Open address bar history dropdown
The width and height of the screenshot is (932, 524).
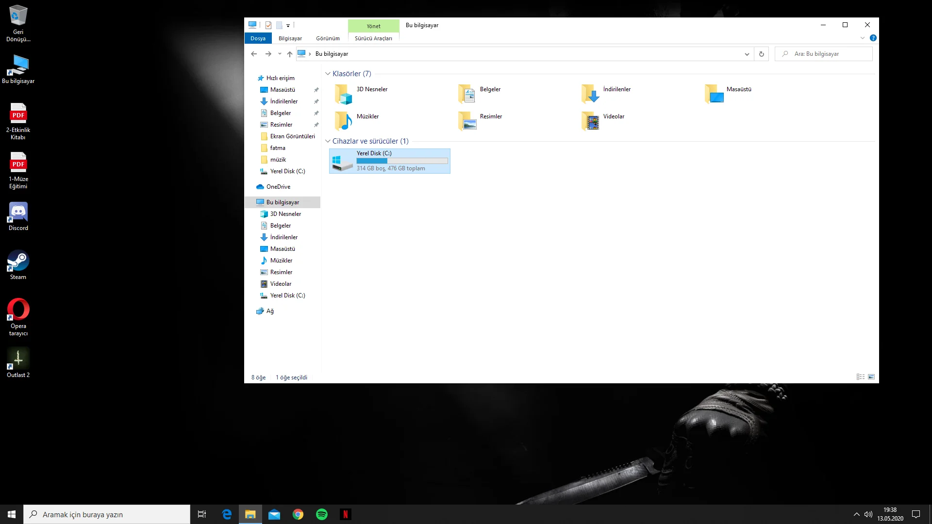tap(747, 54)
